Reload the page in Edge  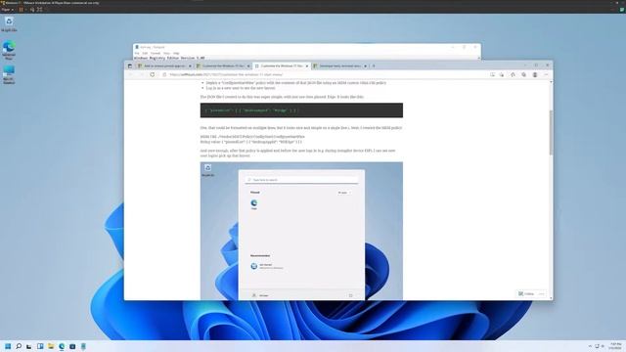(153, 74)
